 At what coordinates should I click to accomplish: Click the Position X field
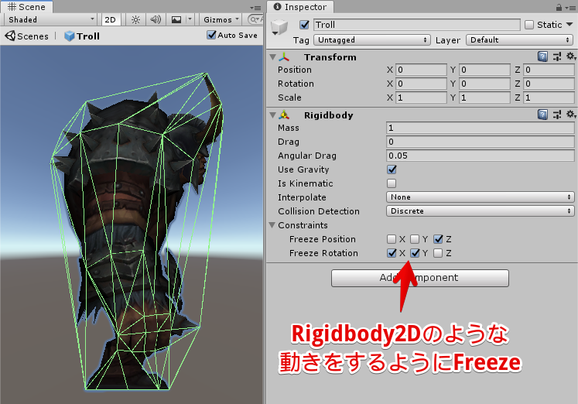tap(421, 70)
